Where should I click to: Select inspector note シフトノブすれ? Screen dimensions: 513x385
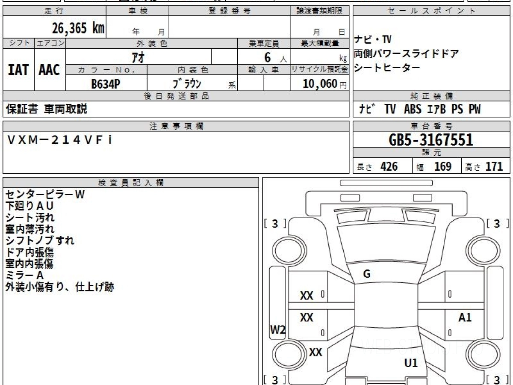tap(40, 240)
